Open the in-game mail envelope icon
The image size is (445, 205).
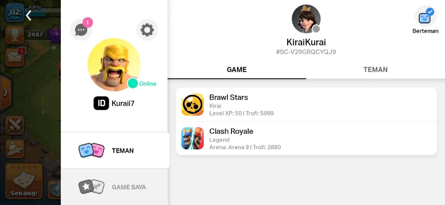[x=15, y=57]
